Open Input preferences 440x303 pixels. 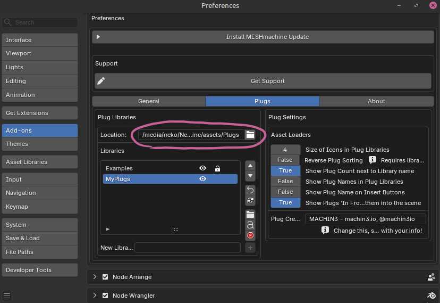[x=40, y=179]
